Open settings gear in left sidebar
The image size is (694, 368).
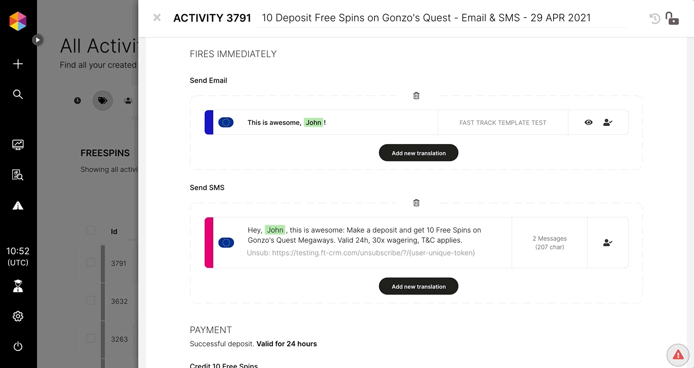tap(18, 316)
